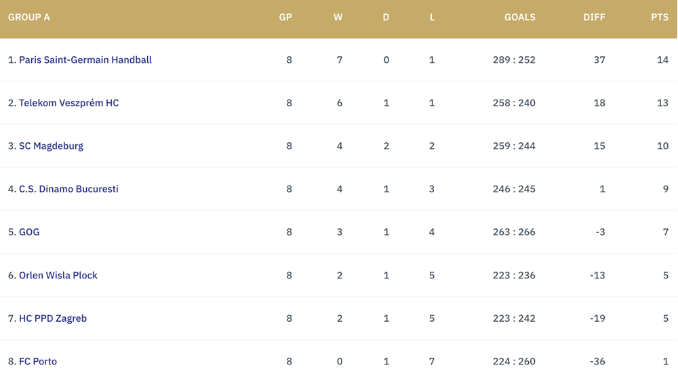Select C.S. Dinamo Bucuresti link
Image resolution: width=678 pixels, height=376 pixels.
pos(68,189)
